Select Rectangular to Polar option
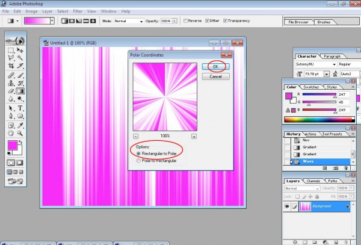The height and width of the screenshot is (245, 361). [x=138, y=154]
